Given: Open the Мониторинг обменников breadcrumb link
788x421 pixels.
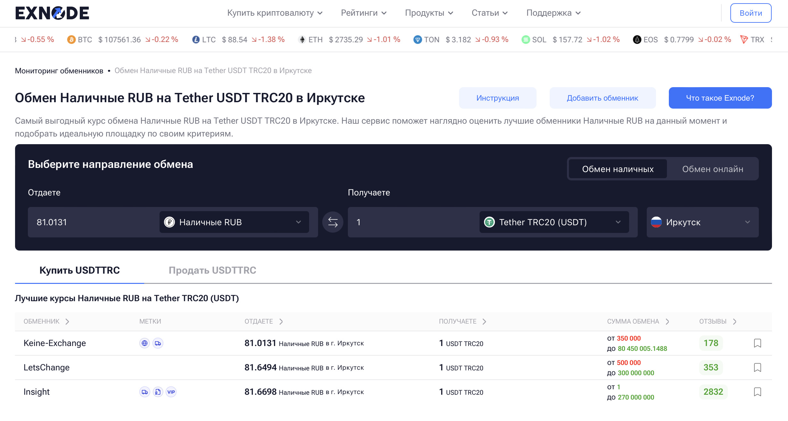Looking at the screenshot, I should [59, 71].
